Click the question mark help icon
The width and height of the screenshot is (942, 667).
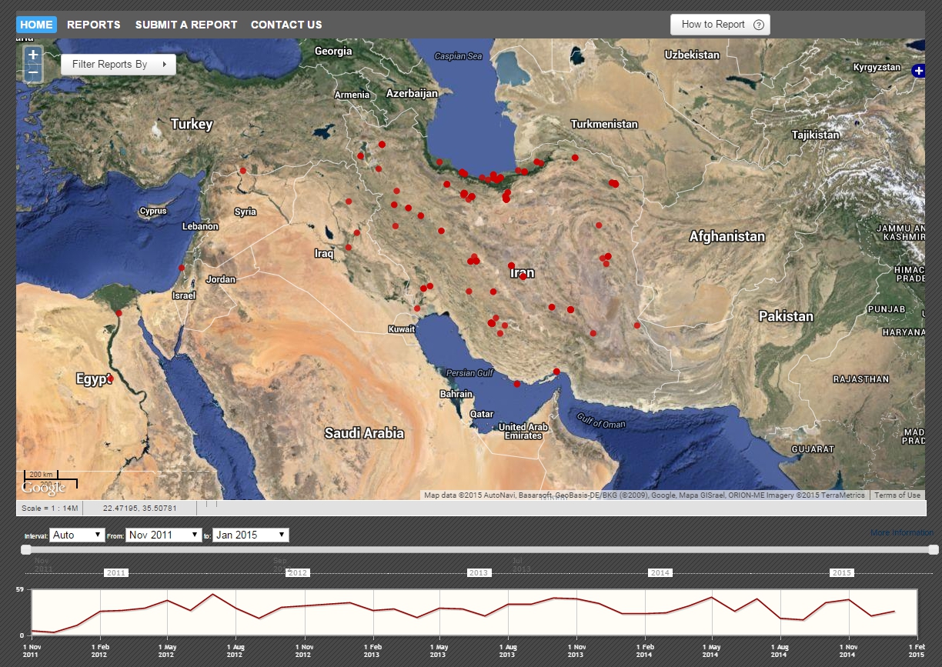(x=758, y=25)
